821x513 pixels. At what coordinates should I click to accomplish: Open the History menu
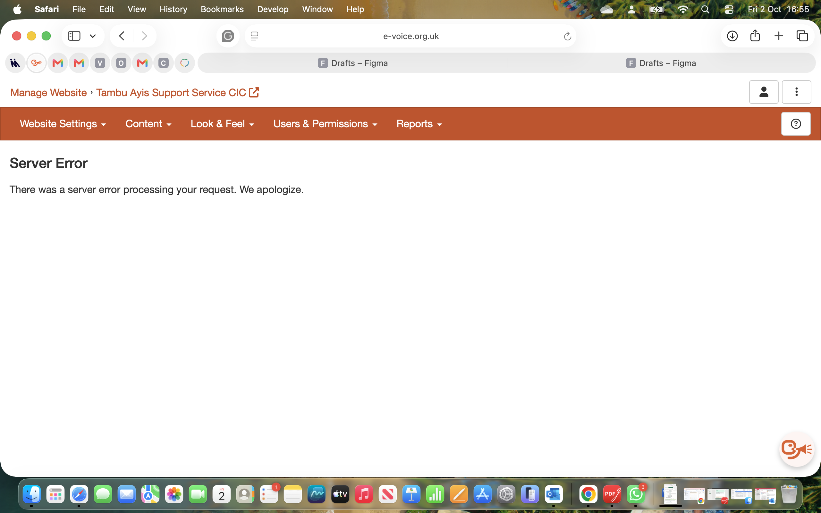(174, 9)
